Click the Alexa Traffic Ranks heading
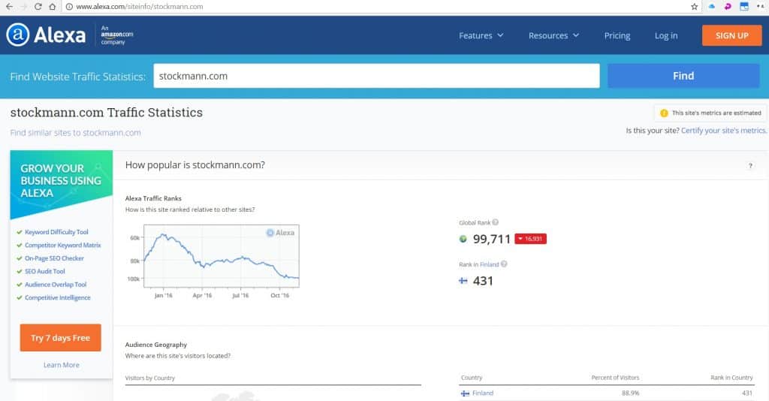The width and height of the screenshot is (769, 401). tap(153, 198)
